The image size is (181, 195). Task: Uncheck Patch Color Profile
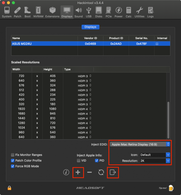coord(13,161)
